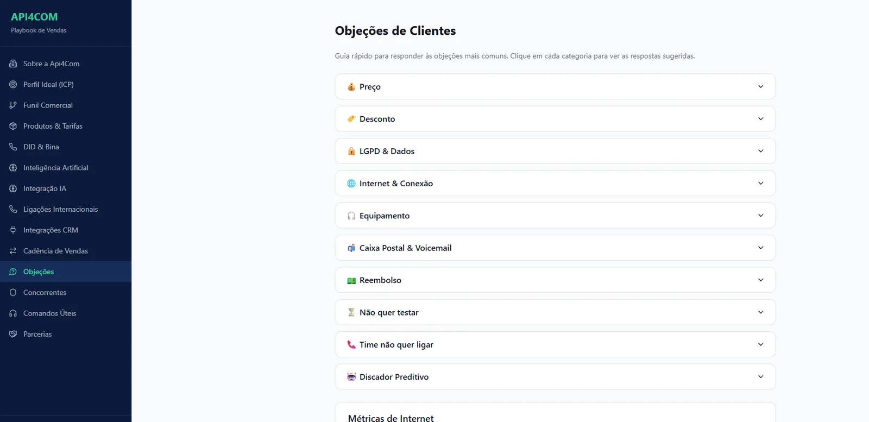The height and width of the screenshot is (422, 869).
Task: Expand the Preço objection chevron
Action: click(760, 86)
